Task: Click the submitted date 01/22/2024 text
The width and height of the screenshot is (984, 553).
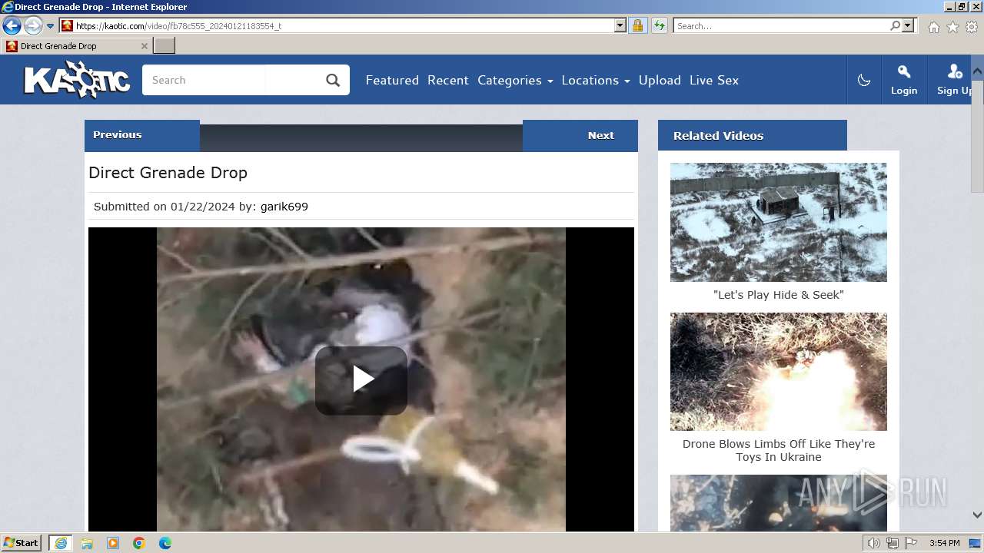Action: 203,206
